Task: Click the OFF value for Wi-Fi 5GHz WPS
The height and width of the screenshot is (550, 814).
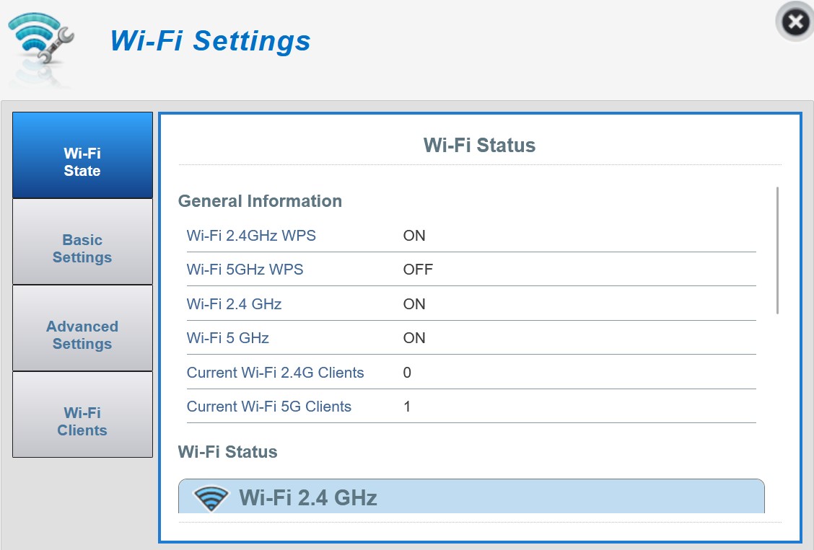Action: pos(418,270)
